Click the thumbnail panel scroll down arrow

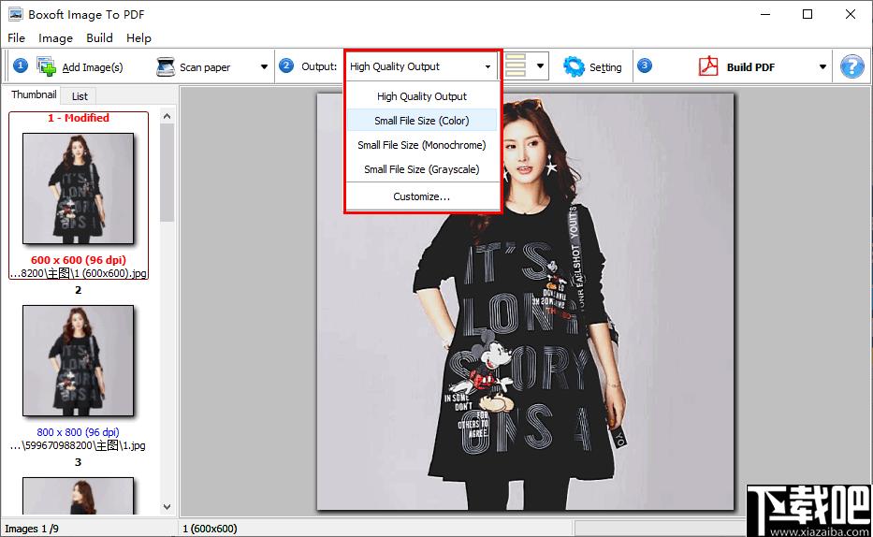[167, 507]
